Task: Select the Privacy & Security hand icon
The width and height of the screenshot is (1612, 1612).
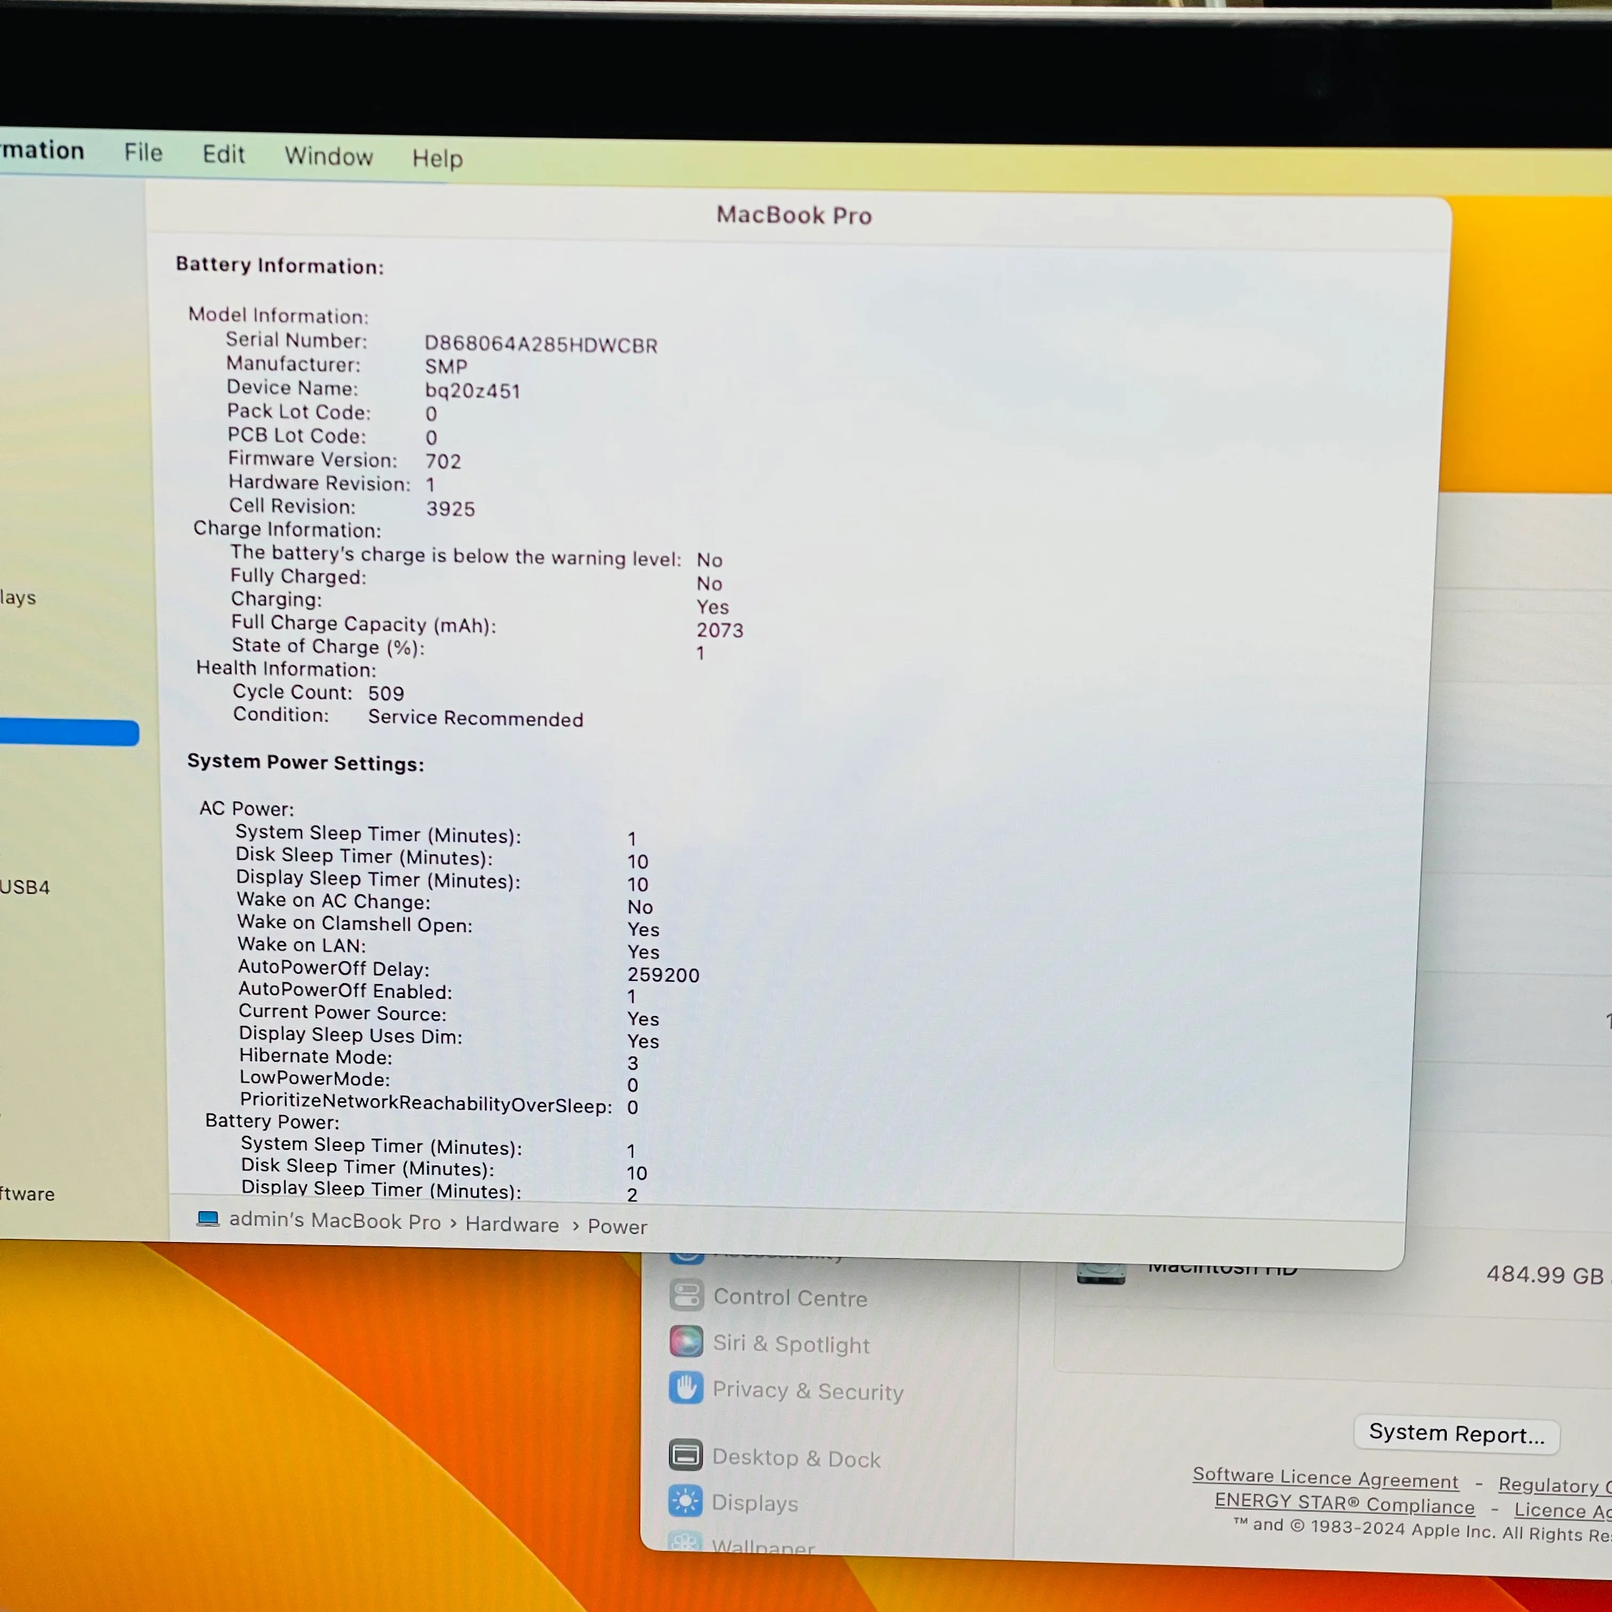Action: pyautogui.click(x=686, y=1388)
